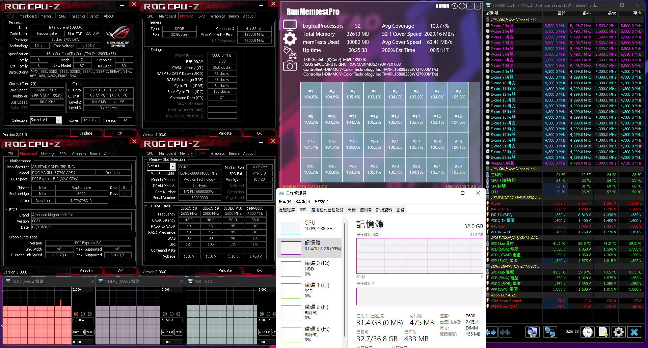Open RunMemtestPro monitor icon
The height and width of the screenshot is (348, 648).
290,25
